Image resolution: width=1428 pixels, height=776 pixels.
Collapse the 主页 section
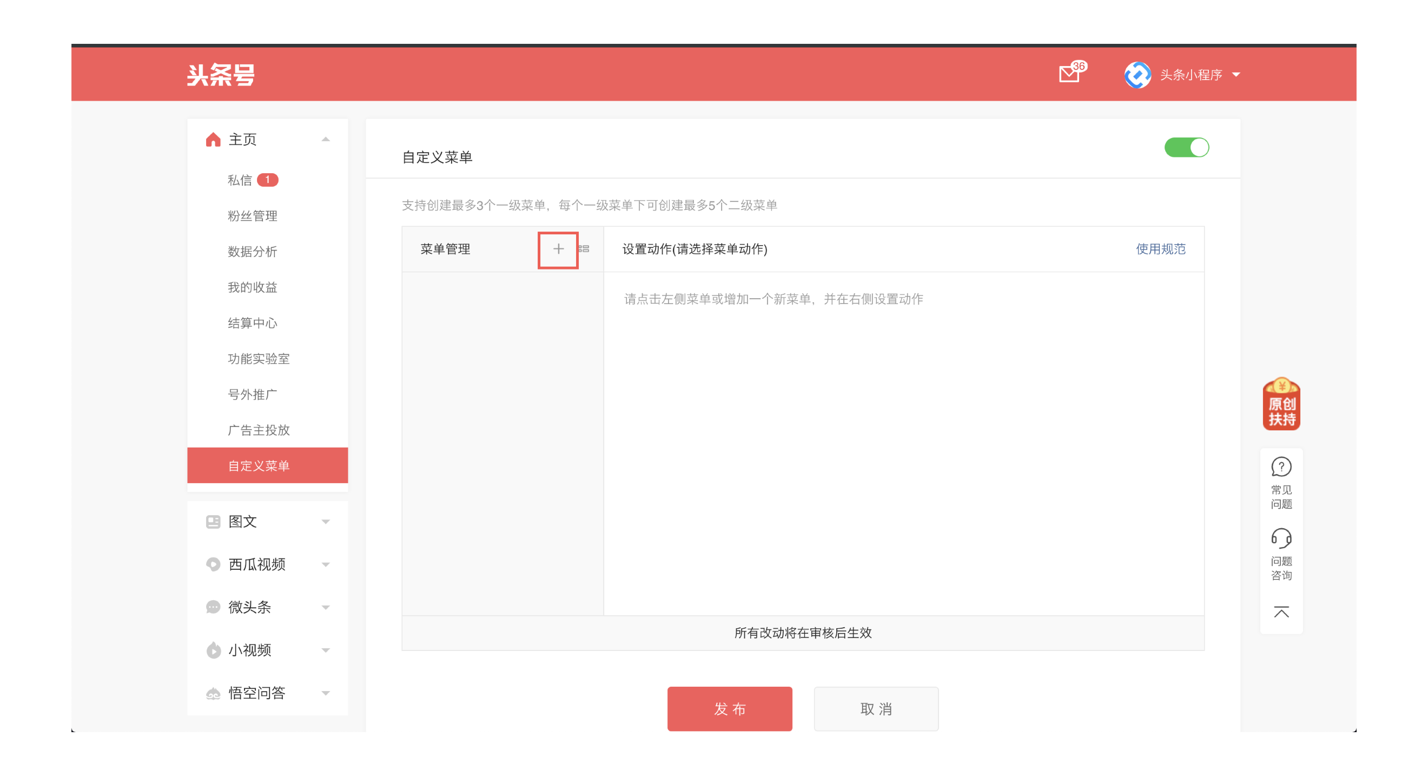[x=326, y=139]
